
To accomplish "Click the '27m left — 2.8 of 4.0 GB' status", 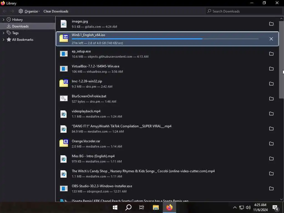I will (x=97, y=43).
